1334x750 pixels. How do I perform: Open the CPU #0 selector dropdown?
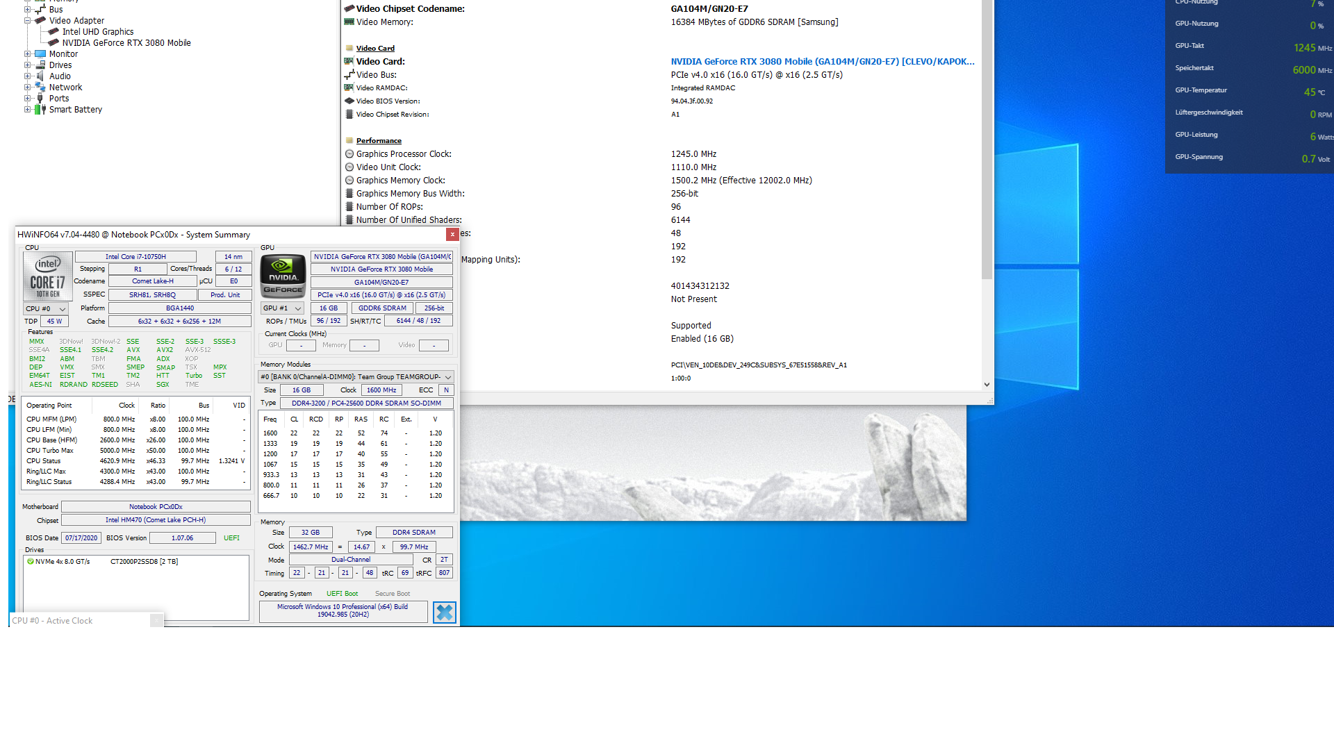click(x=46, y=309)
